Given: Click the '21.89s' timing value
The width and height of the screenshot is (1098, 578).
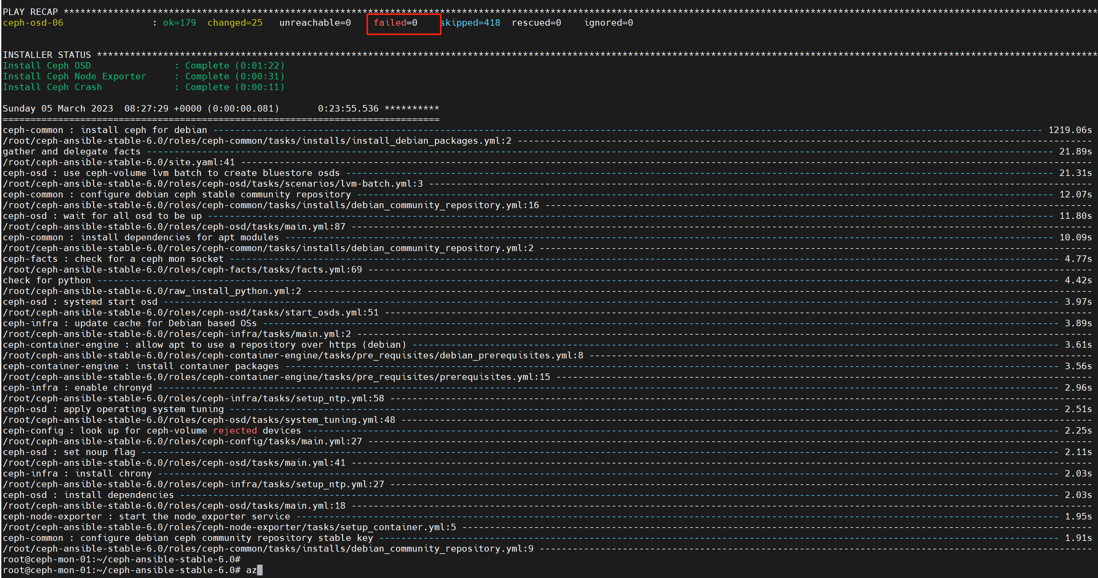Looking at the screenshot, I should [1076, 151].
